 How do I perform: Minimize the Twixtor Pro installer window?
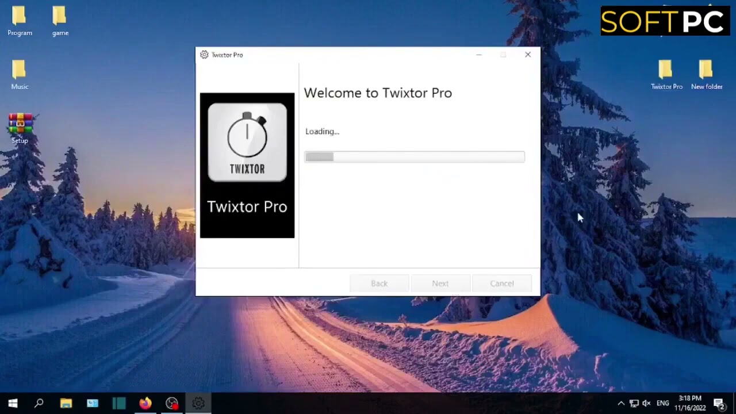coord(478,55)
